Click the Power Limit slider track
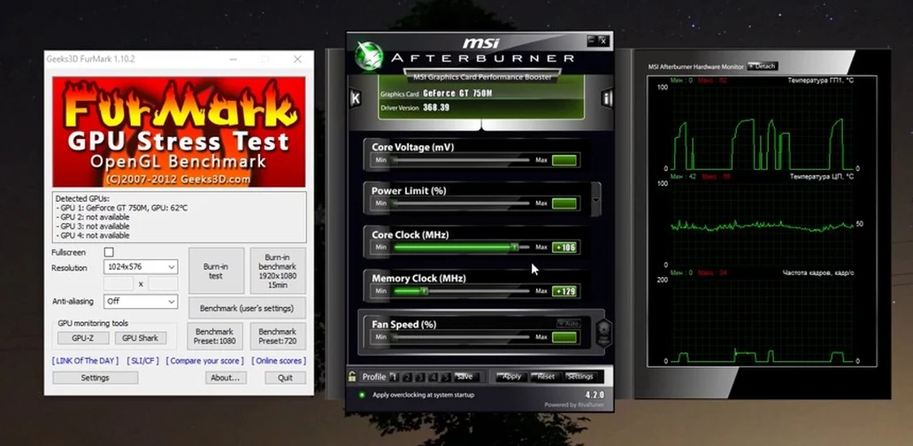Image resolution: width=913 pixels, height=446 pixels. (x=461, y=204)
